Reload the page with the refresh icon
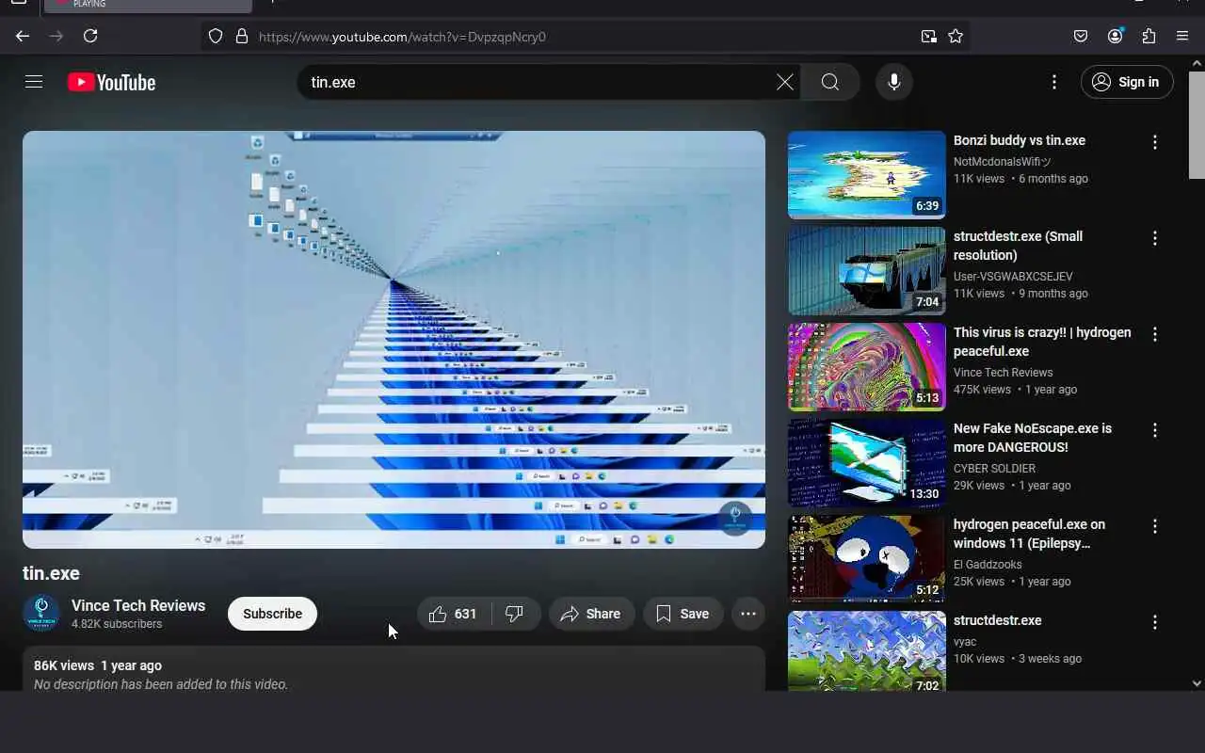The height and width of the screenshot is (753, 1205). point(90,36)
